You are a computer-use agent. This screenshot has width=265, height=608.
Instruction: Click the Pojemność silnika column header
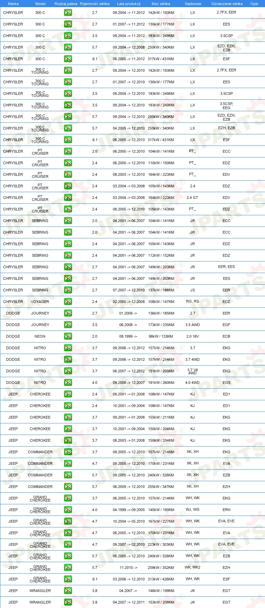pos(95,4)
